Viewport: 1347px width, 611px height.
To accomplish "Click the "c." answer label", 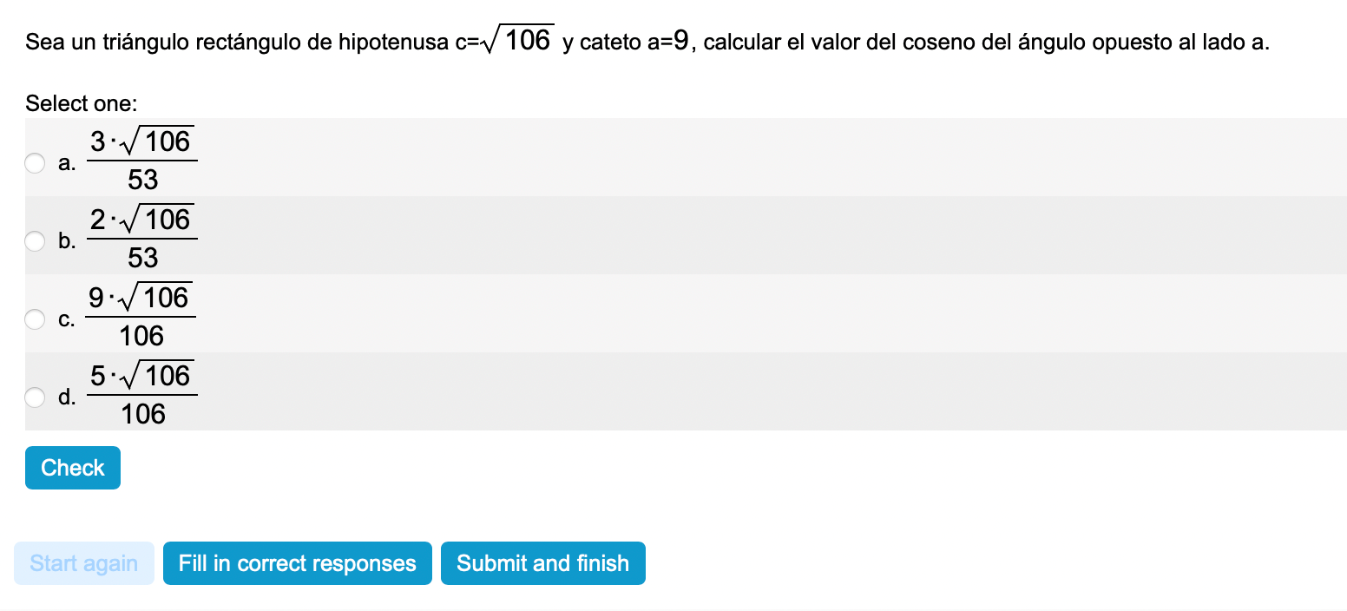I will click(x=67, y=319).
